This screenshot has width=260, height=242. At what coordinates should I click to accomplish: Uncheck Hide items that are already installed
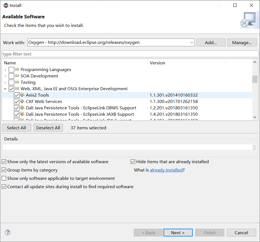(133, 162)
